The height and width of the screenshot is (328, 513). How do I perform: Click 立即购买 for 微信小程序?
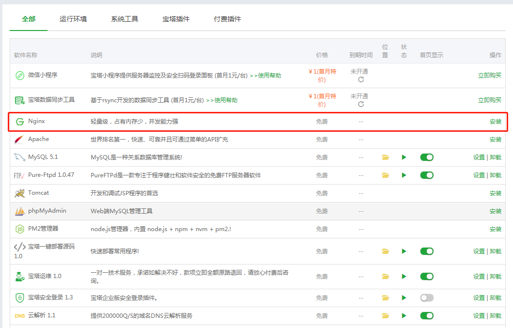(x=490, y=76)
